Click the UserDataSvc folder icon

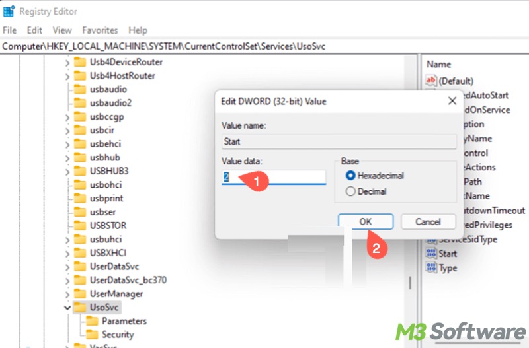point(80,267)
